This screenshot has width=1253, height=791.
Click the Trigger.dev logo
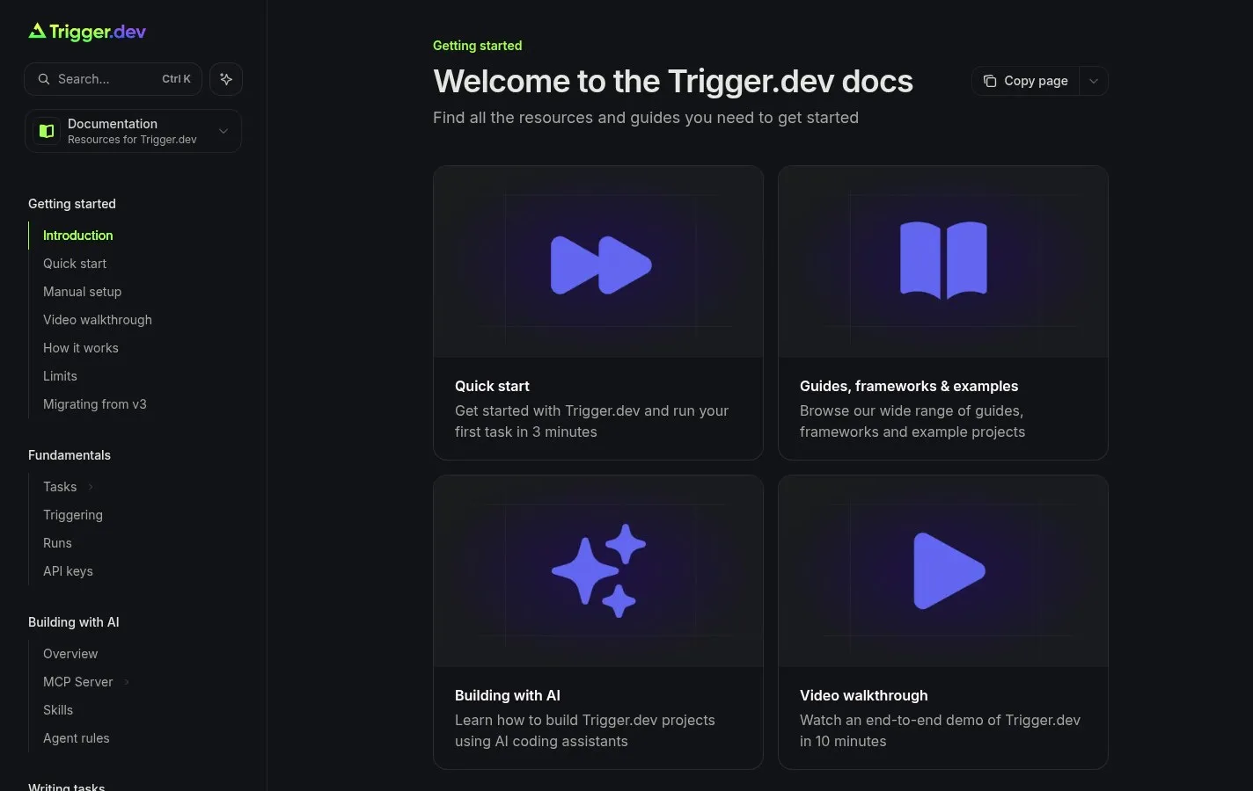tap(87, 32)
